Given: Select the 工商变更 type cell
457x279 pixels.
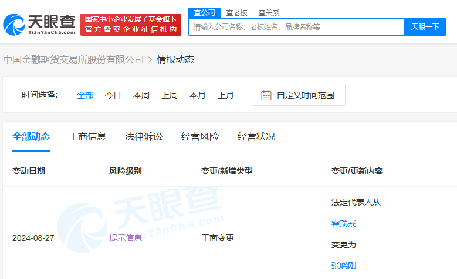Looking at the screenshot, I should tap(218, 238).
